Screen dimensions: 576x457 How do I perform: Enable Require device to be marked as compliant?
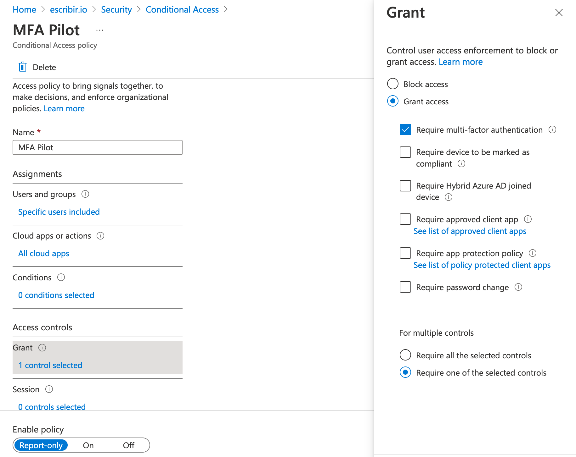click(x=405, y=152)
